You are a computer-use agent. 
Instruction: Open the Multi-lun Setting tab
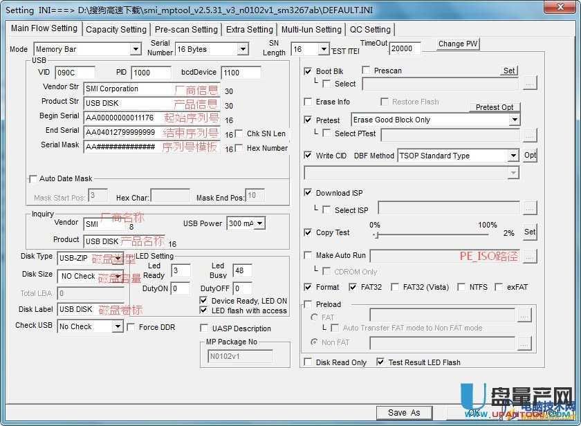pyautogui.click(x=311, y=30)
